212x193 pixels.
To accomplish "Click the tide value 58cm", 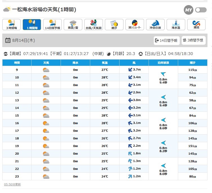I will tap(193, 100).
